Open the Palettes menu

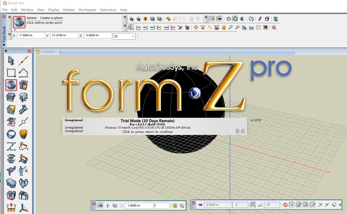pos(69,10)
